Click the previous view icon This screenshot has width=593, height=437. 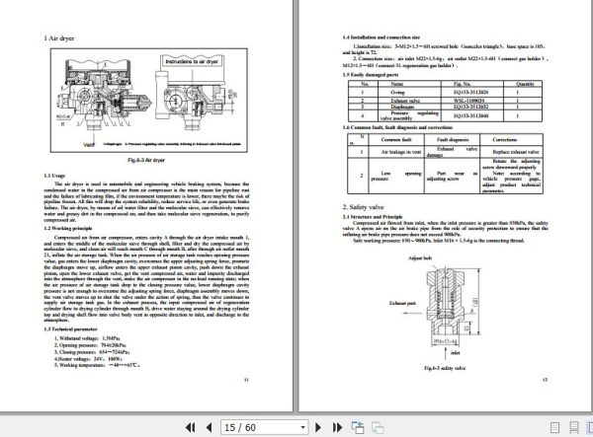point(358,427)
